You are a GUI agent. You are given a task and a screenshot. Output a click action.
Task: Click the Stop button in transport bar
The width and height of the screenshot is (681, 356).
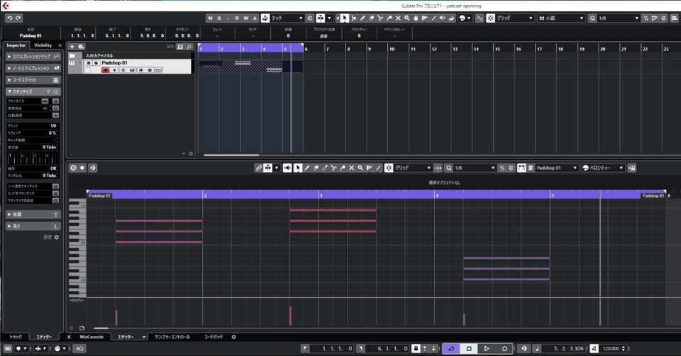click(x=469, y=348)
